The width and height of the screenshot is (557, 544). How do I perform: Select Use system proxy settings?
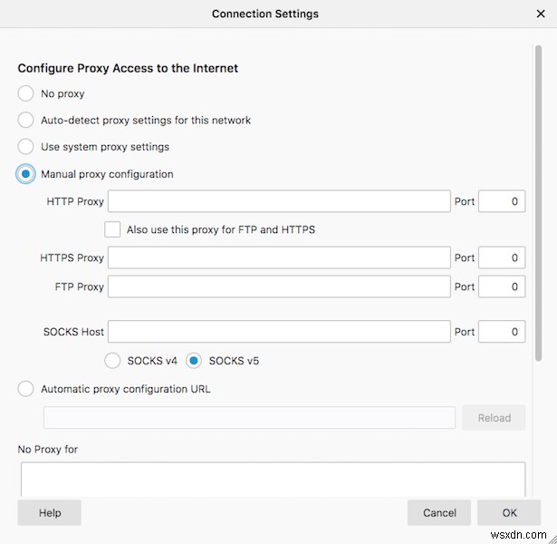(25, 147)
